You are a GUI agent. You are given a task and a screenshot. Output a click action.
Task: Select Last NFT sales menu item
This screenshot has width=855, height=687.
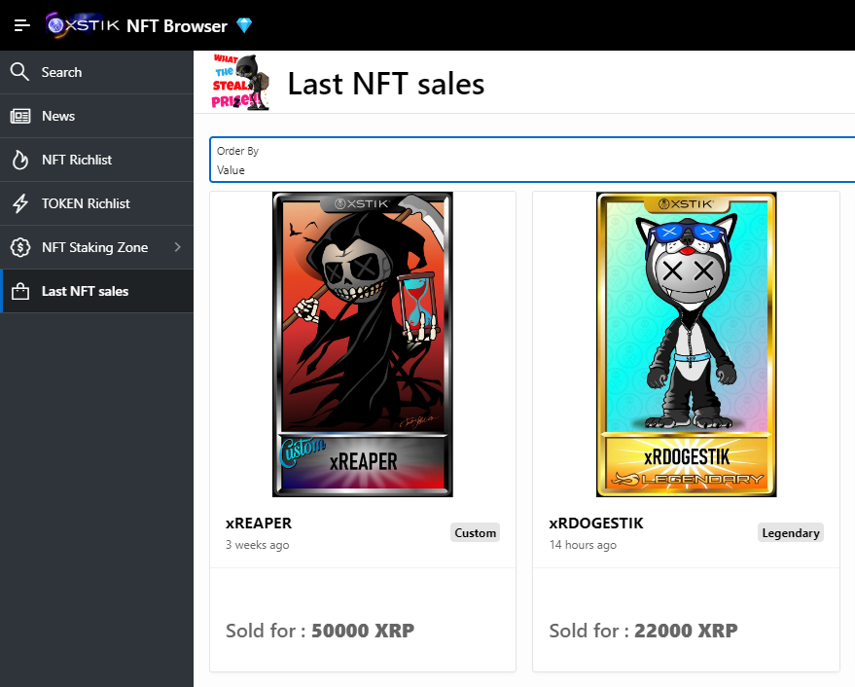pos(96,291)
